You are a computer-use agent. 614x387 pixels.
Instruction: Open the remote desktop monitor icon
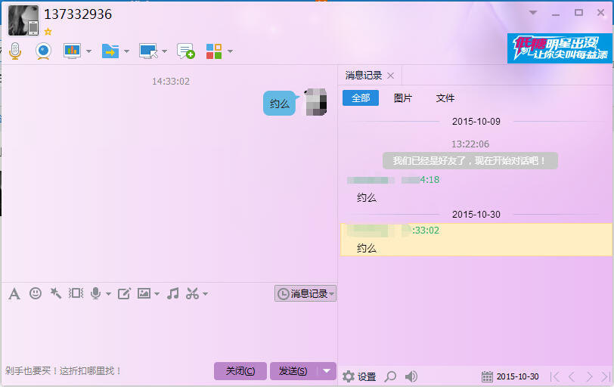point(148,51)
